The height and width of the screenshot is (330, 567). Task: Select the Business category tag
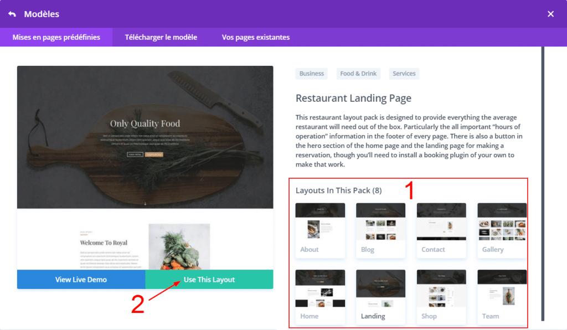pyautogui.click(x=312, y=74)
